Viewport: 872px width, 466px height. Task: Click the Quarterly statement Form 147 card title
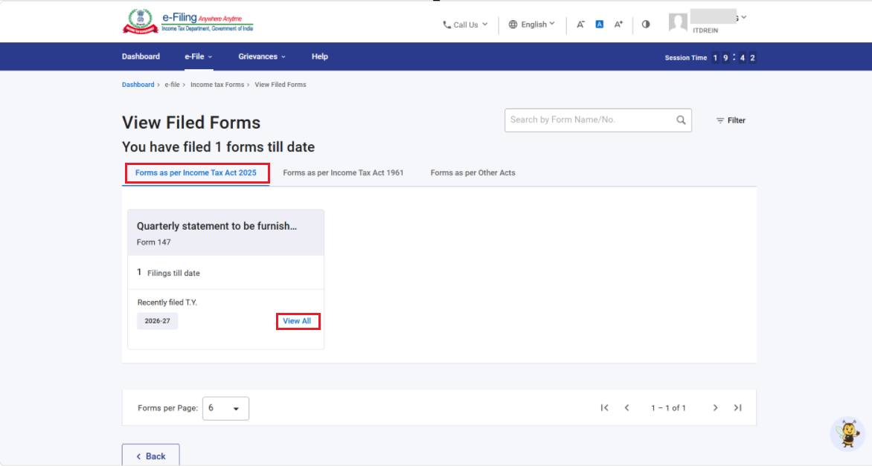coord(217,226)
